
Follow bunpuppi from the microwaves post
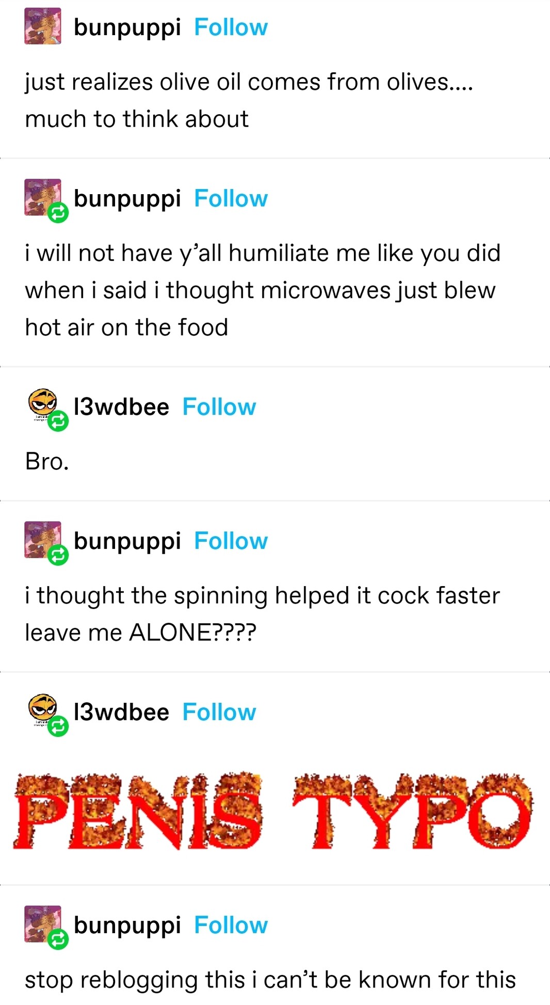pyautogui.click(x=231, y=198)
